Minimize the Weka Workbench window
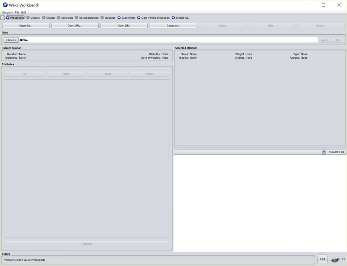The height and width of the screenshot is (266, 347). point(308,5)
